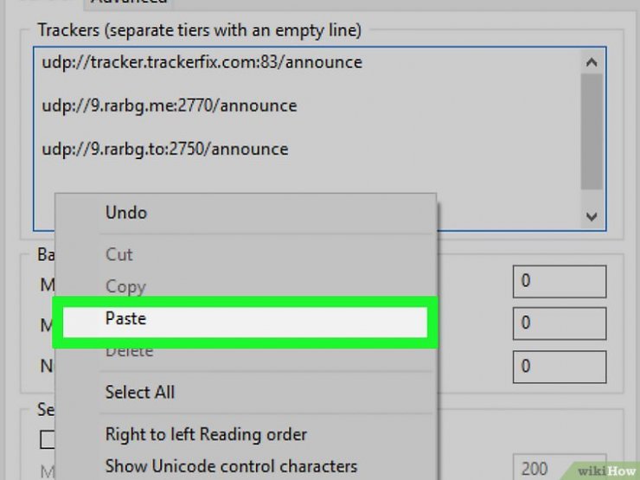Click the tracker.trackerfix.com announce line
Screen dimensions: 640x480
(202, 62)
